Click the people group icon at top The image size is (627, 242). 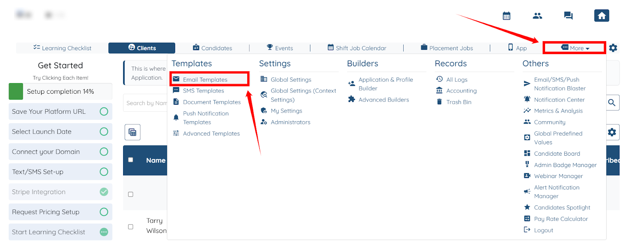click(537, 16)
